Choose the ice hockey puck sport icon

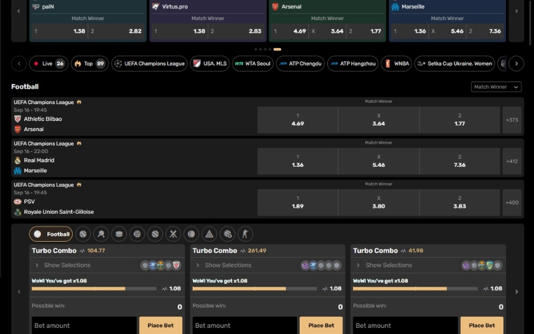(119, 234)
